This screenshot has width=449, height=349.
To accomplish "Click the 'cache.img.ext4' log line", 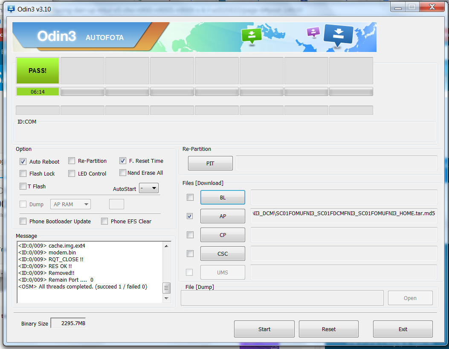I will 52,246.
